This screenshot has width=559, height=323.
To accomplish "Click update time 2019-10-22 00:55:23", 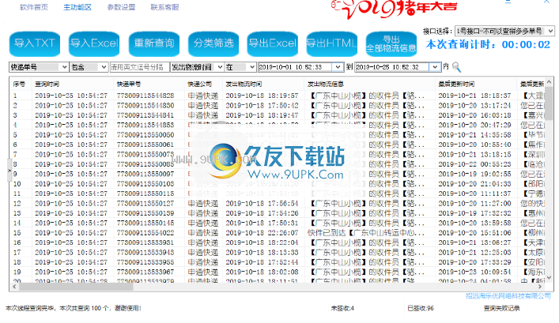I will pyautogui.click(x=474, y=164).
